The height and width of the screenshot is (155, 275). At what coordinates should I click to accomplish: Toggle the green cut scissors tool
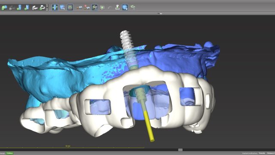[95, 7]
